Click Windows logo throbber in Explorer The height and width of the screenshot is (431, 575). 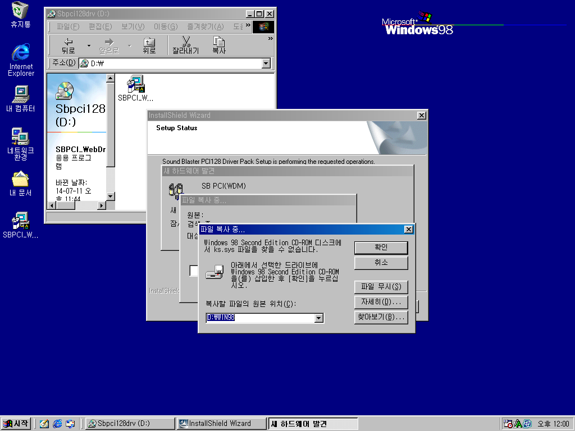pyautogui.click(x=263, y=27)
